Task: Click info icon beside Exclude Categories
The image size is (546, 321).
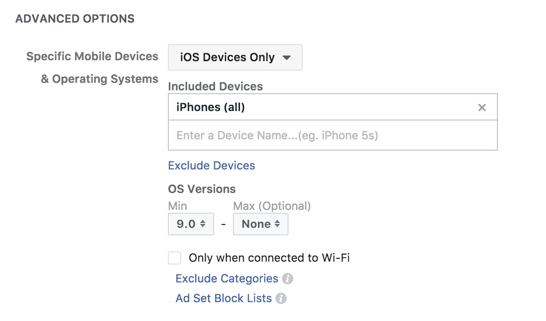Action: 288,279
